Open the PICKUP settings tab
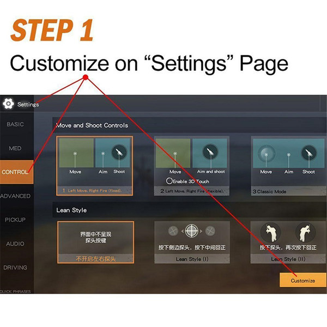Screen dimensions: 327x327 tap(15, 220)
